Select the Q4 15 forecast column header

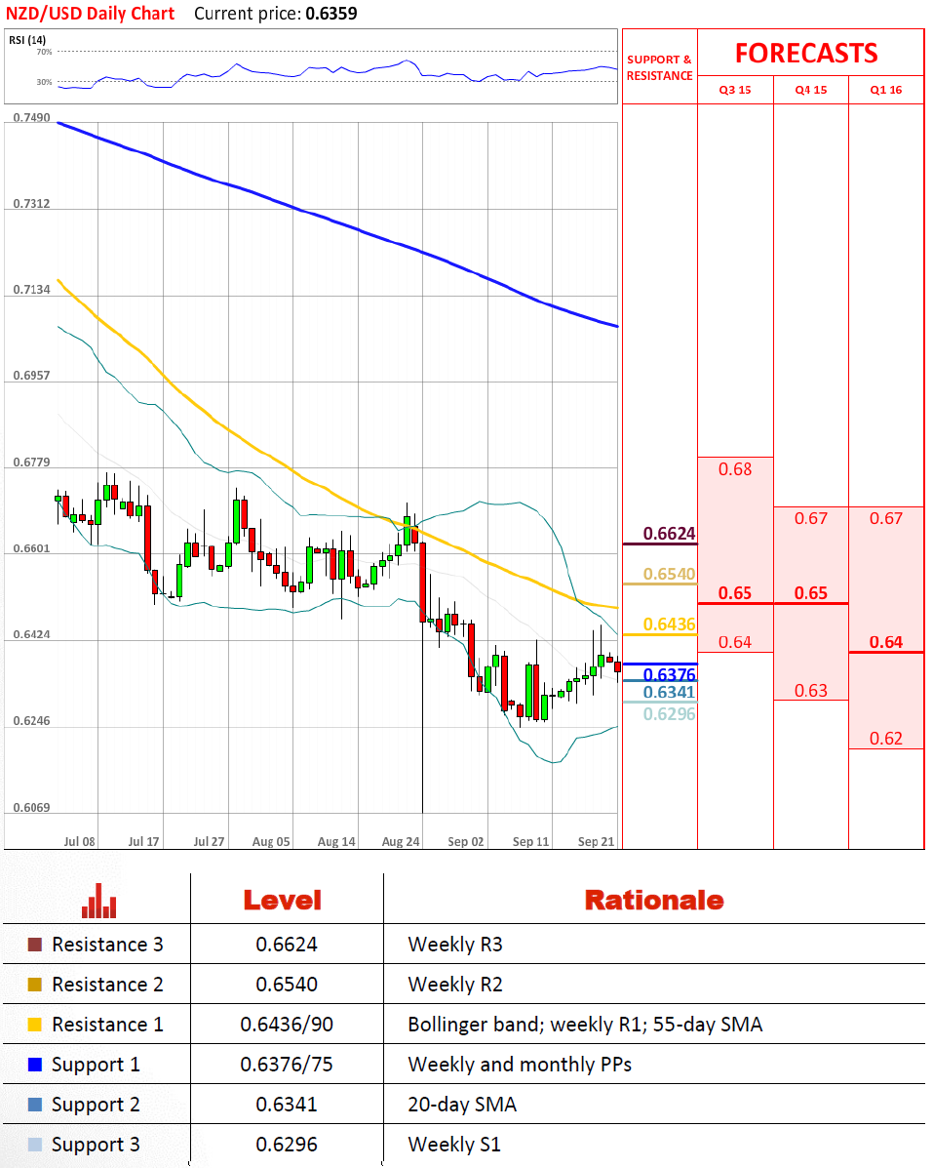[811, 90]
